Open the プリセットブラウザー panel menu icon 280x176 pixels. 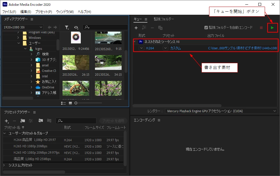[x=34, y=112]
